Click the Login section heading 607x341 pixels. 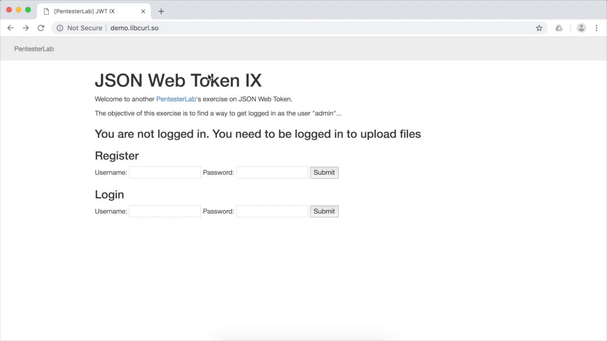[x=110, y=195]
